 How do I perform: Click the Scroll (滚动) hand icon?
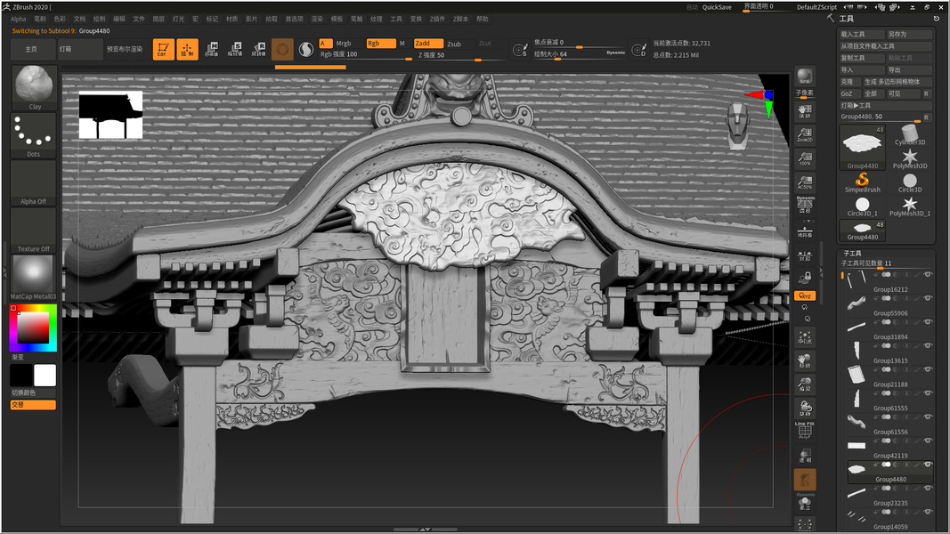(x=805, y=111)
